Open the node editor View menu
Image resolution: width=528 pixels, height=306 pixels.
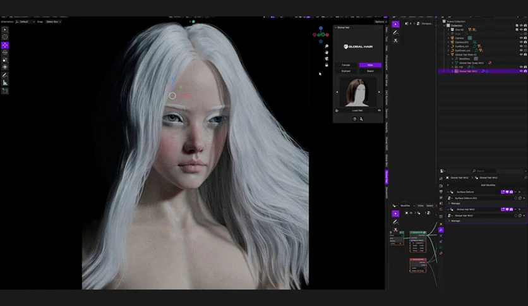(421, 205)
